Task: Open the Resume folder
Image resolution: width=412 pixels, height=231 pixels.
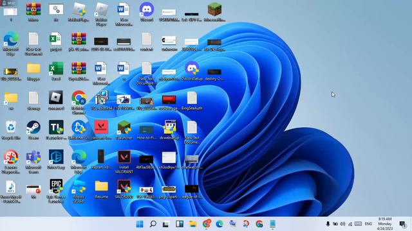Action: (x=101, y=187)
